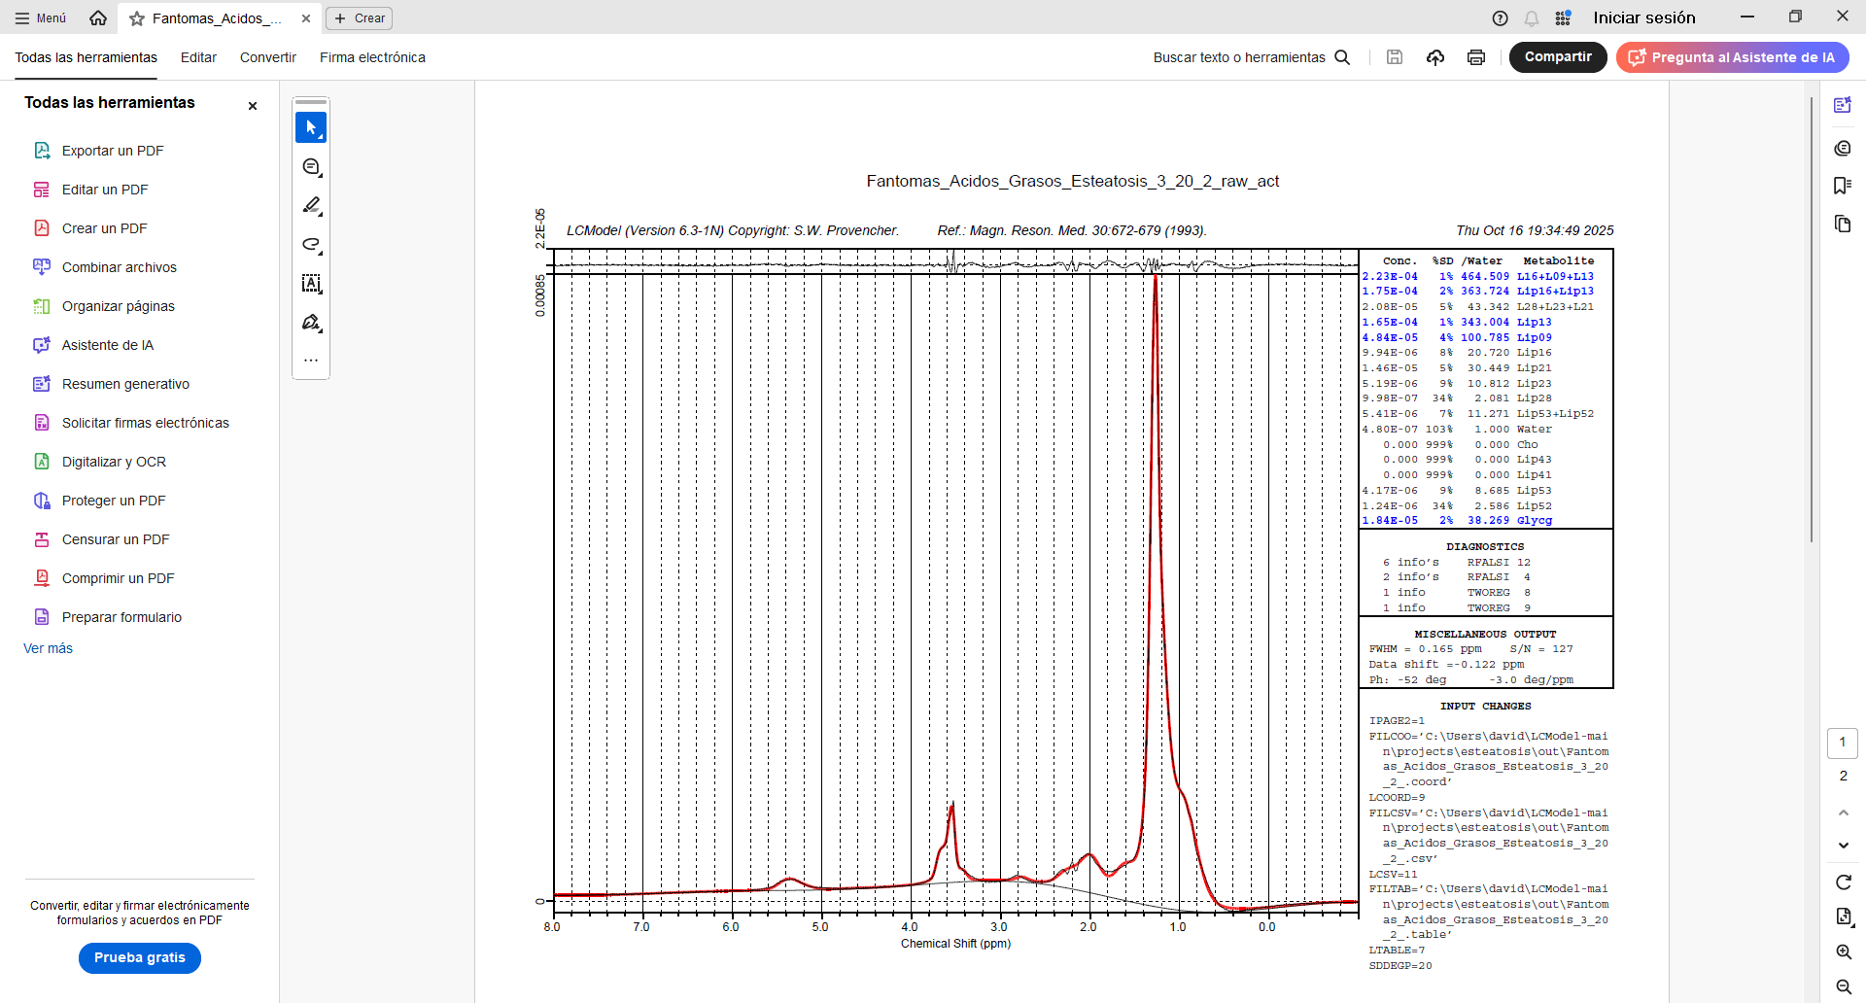Click the Ver más link
The image size is (1866, 1003).
click(x=48, y=648)
